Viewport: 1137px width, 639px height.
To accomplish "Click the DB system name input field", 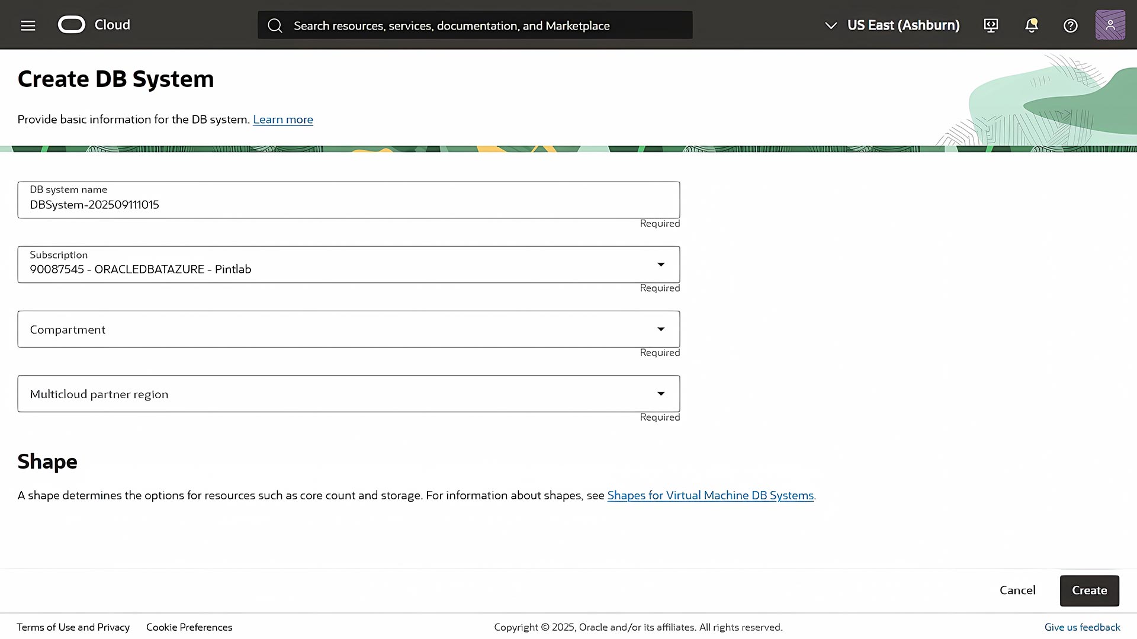I will point(348,205).
